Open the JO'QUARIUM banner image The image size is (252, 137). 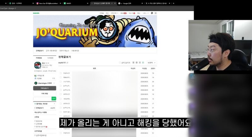click(x=95, y=31)
